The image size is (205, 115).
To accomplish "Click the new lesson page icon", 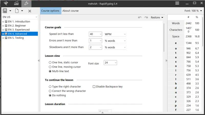I will point(17,11).
